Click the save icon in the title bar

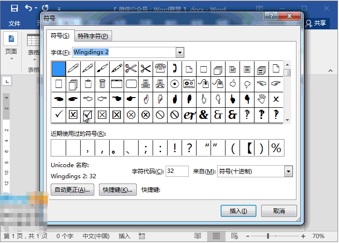[14, 8]
